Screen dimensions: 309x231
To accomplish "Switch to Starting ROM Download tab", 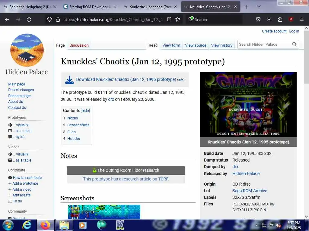I will point(90,7).
